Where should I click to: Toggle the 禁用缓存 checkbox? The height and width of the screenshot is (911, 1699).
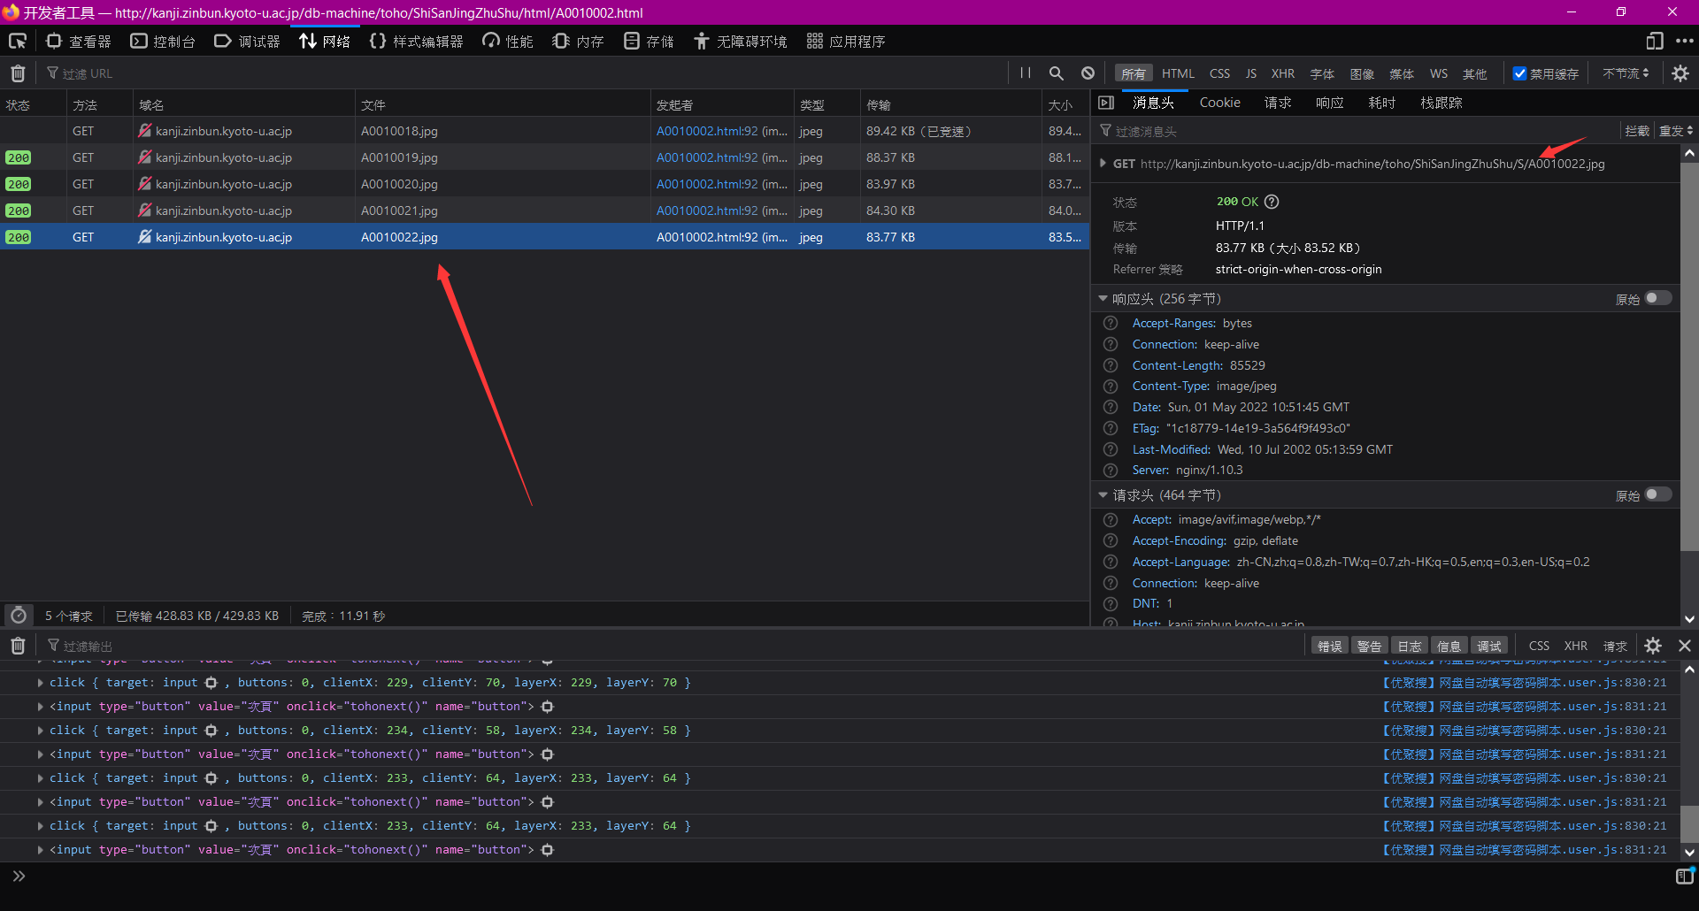pos(1519,73)
